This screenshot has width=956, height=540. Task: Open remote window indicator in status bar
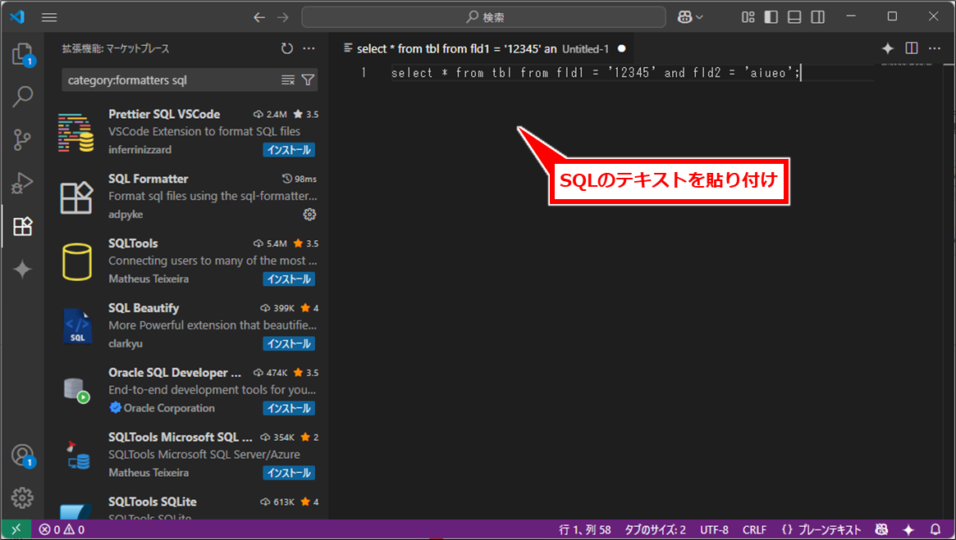(x=16, y=529)
